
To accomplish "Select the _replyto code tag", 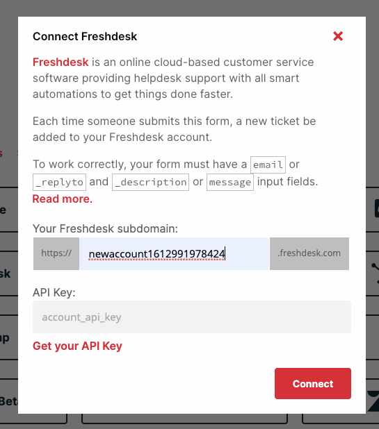I will pos(60,182).
